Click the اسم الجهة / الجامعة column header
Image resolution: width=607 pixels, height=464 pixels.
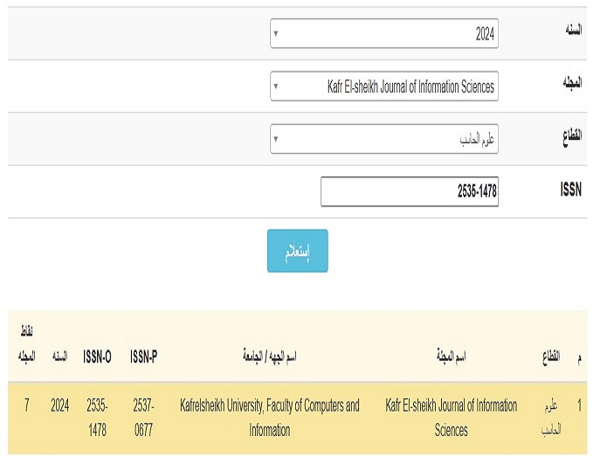[269, 357]
